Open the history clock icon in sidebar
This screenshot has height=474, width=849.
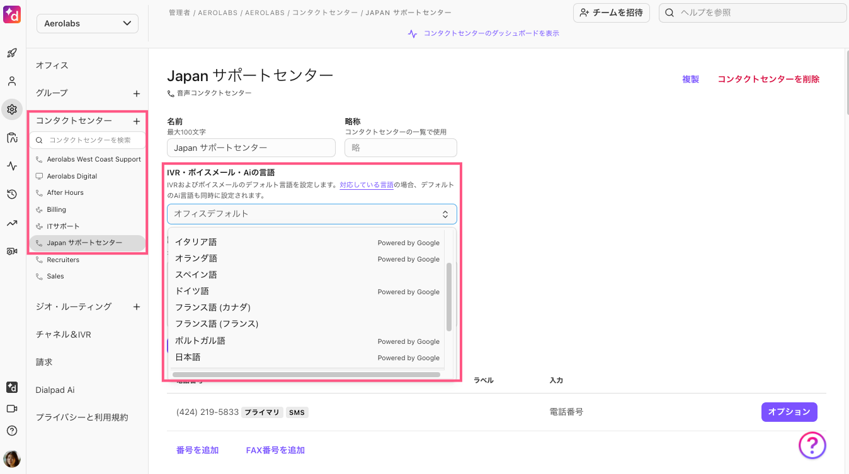coord(11,194)
